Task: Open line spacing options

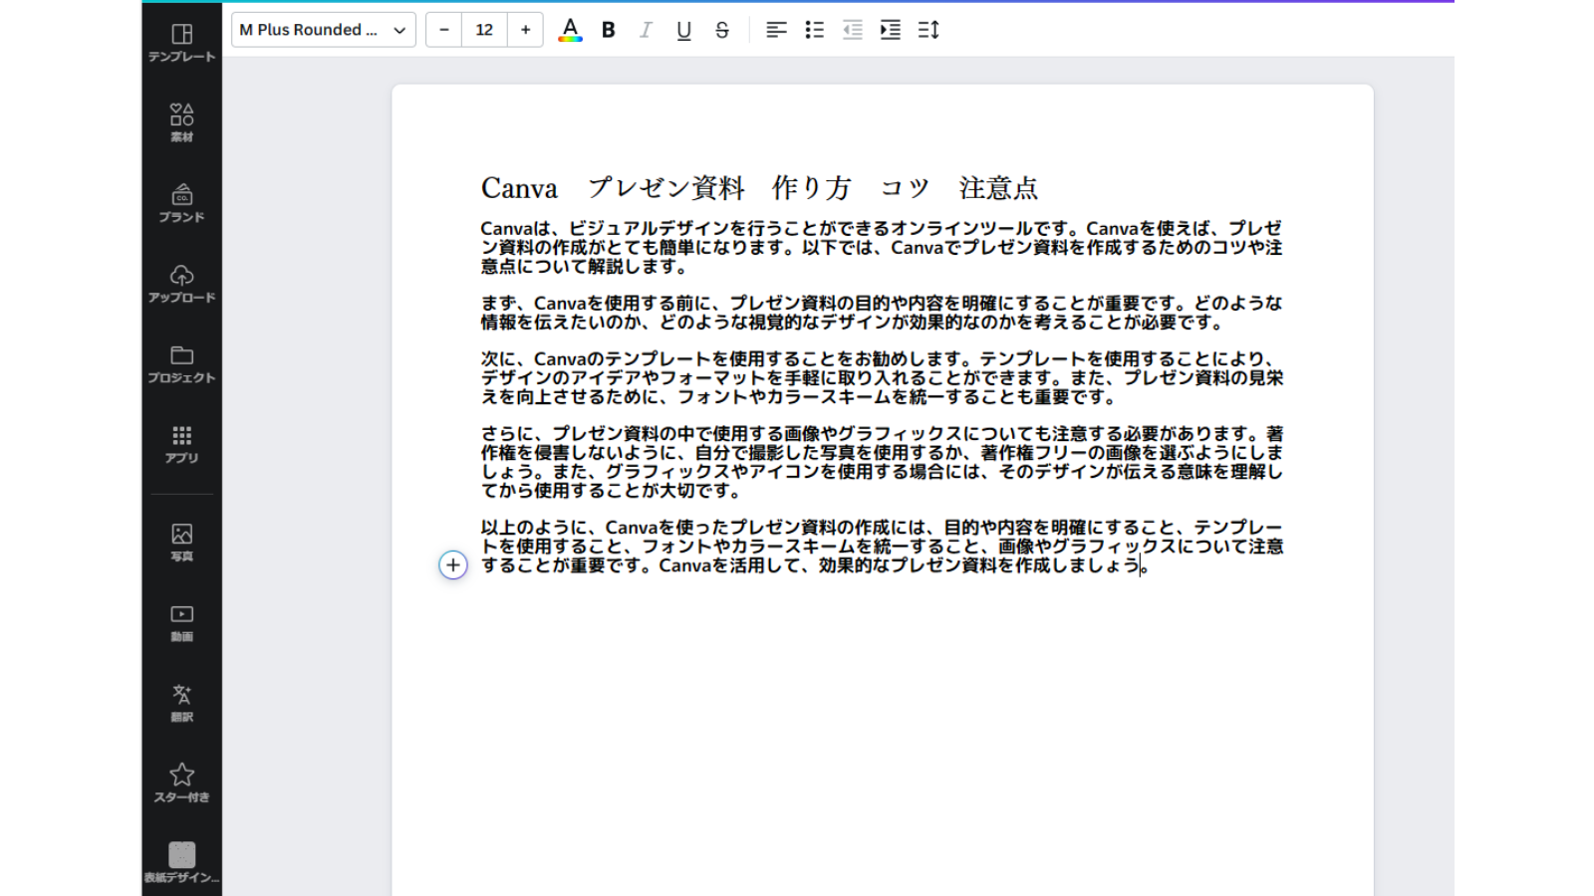Action: (929, 30)
